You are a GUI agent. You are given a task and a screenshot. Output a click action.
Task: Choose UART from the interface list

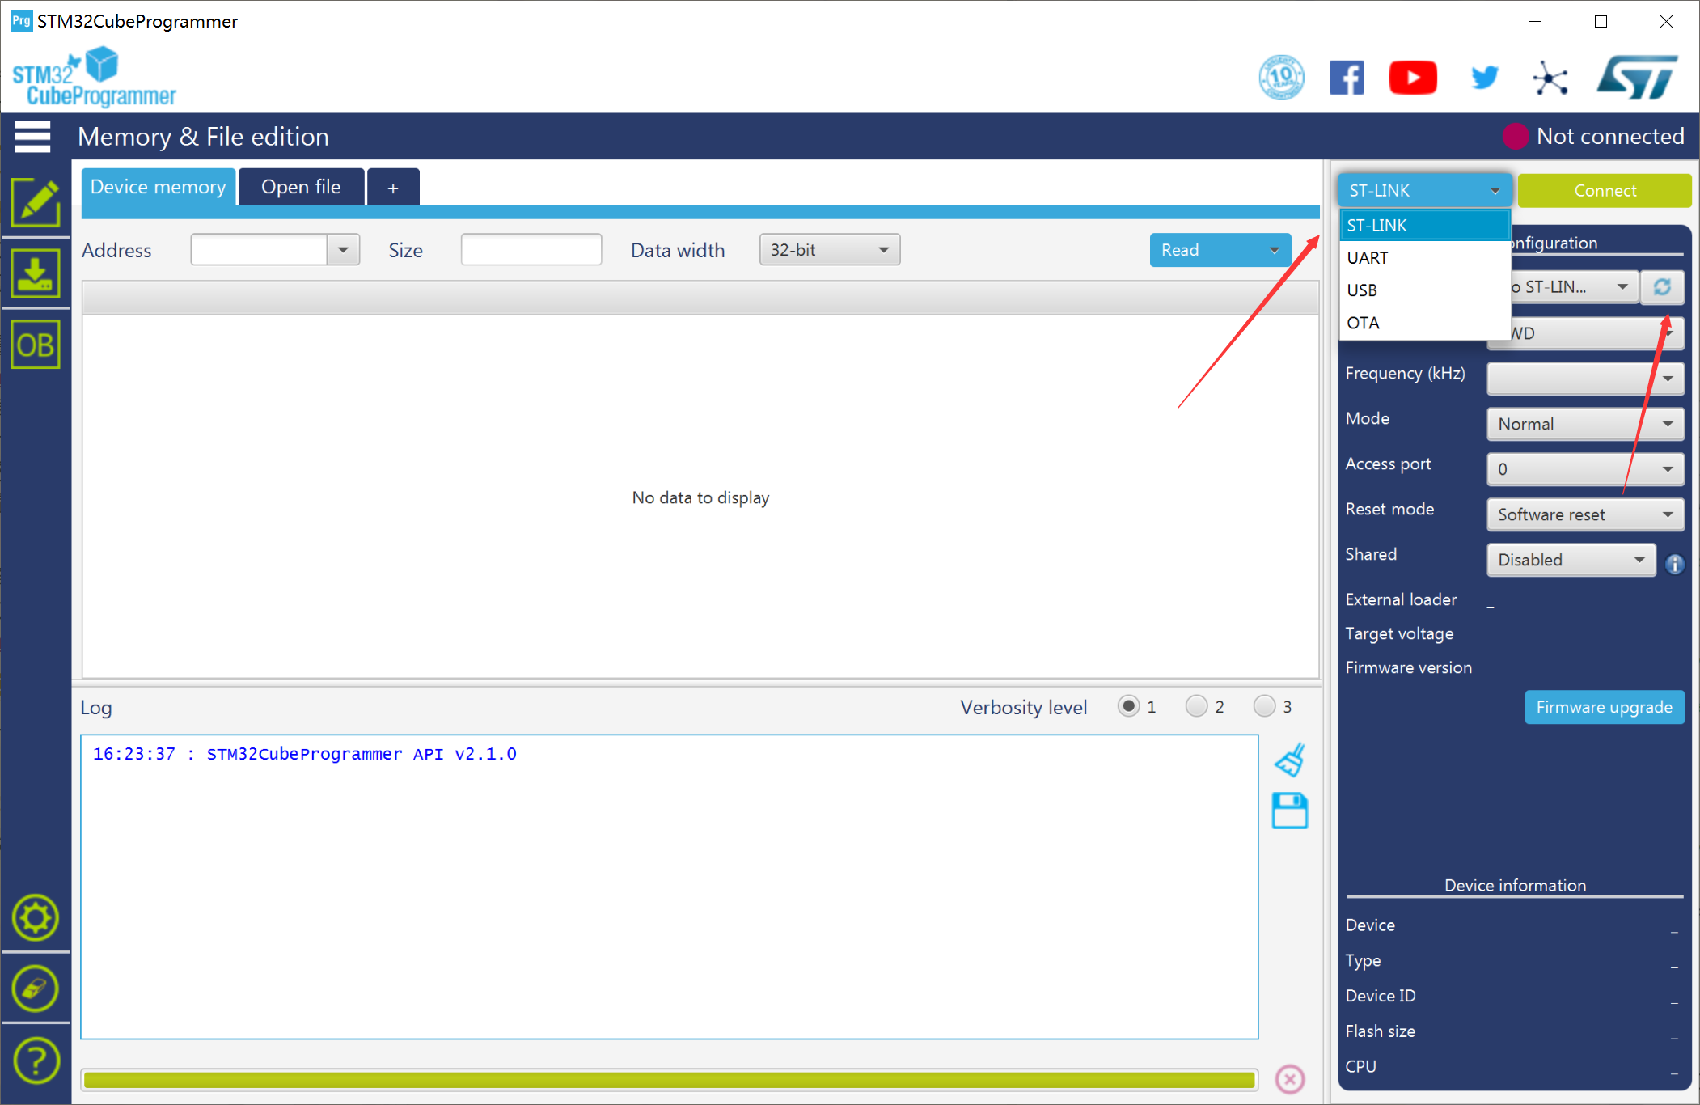pyautogui.click(x=1368, y=258)
